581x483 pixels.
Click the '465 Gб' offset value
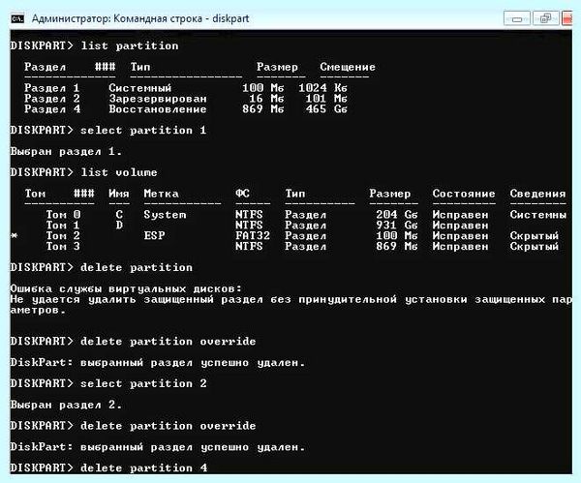coord(326,109)
